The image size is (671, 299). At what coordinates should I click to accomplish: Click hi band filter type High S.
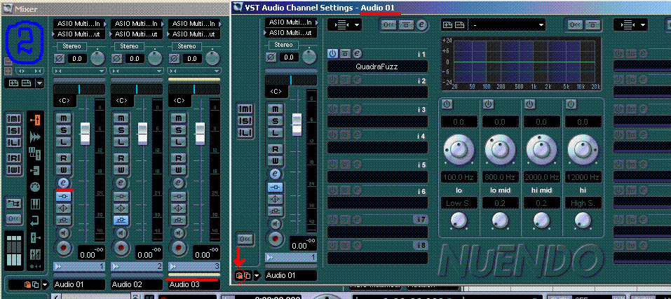583,203
